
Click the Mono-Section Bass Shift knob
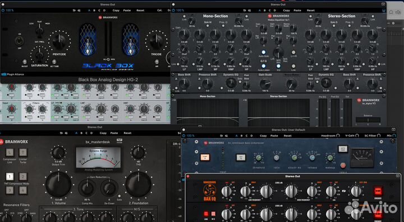click(x=184, y=84)
